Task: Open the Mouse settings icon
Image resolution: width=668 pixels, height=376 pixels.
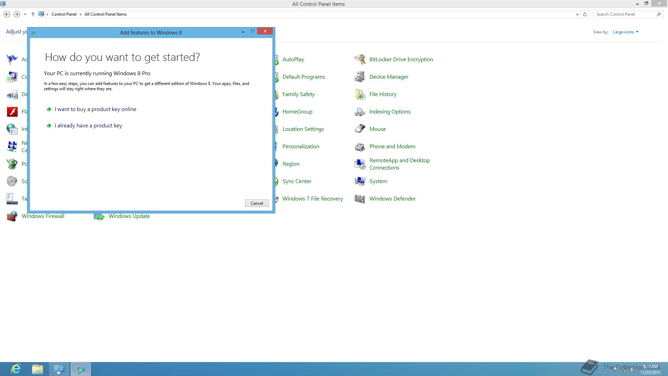Action: 360,129
